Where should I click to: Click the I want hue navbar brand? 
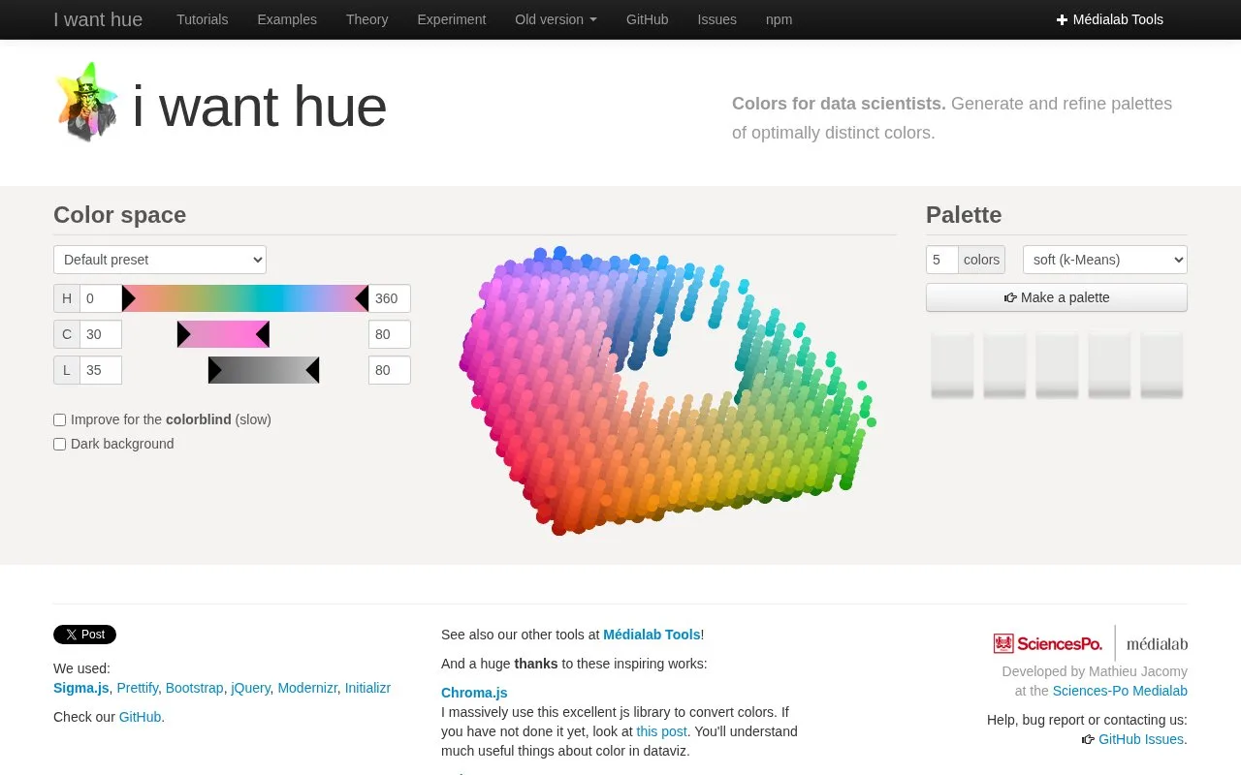coord(98,19)
